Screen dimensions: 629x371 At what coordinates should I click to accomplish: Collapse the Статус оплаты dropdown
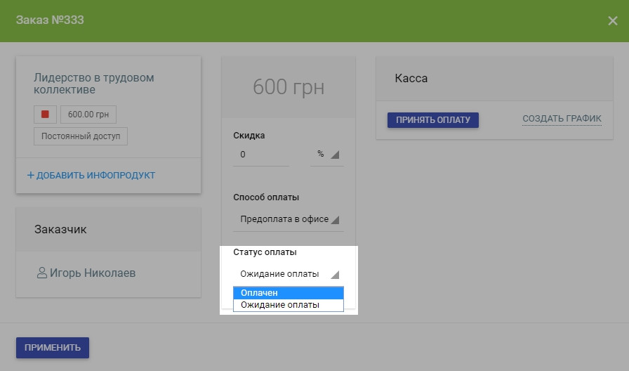click(x=289, y=274)
